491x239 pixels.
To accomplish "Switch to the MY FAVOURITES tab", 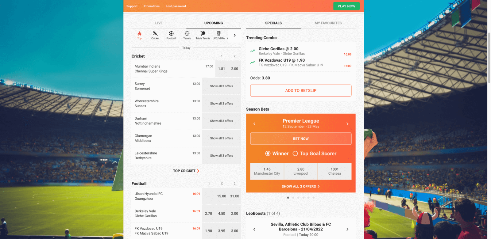I will click(328, 23).
